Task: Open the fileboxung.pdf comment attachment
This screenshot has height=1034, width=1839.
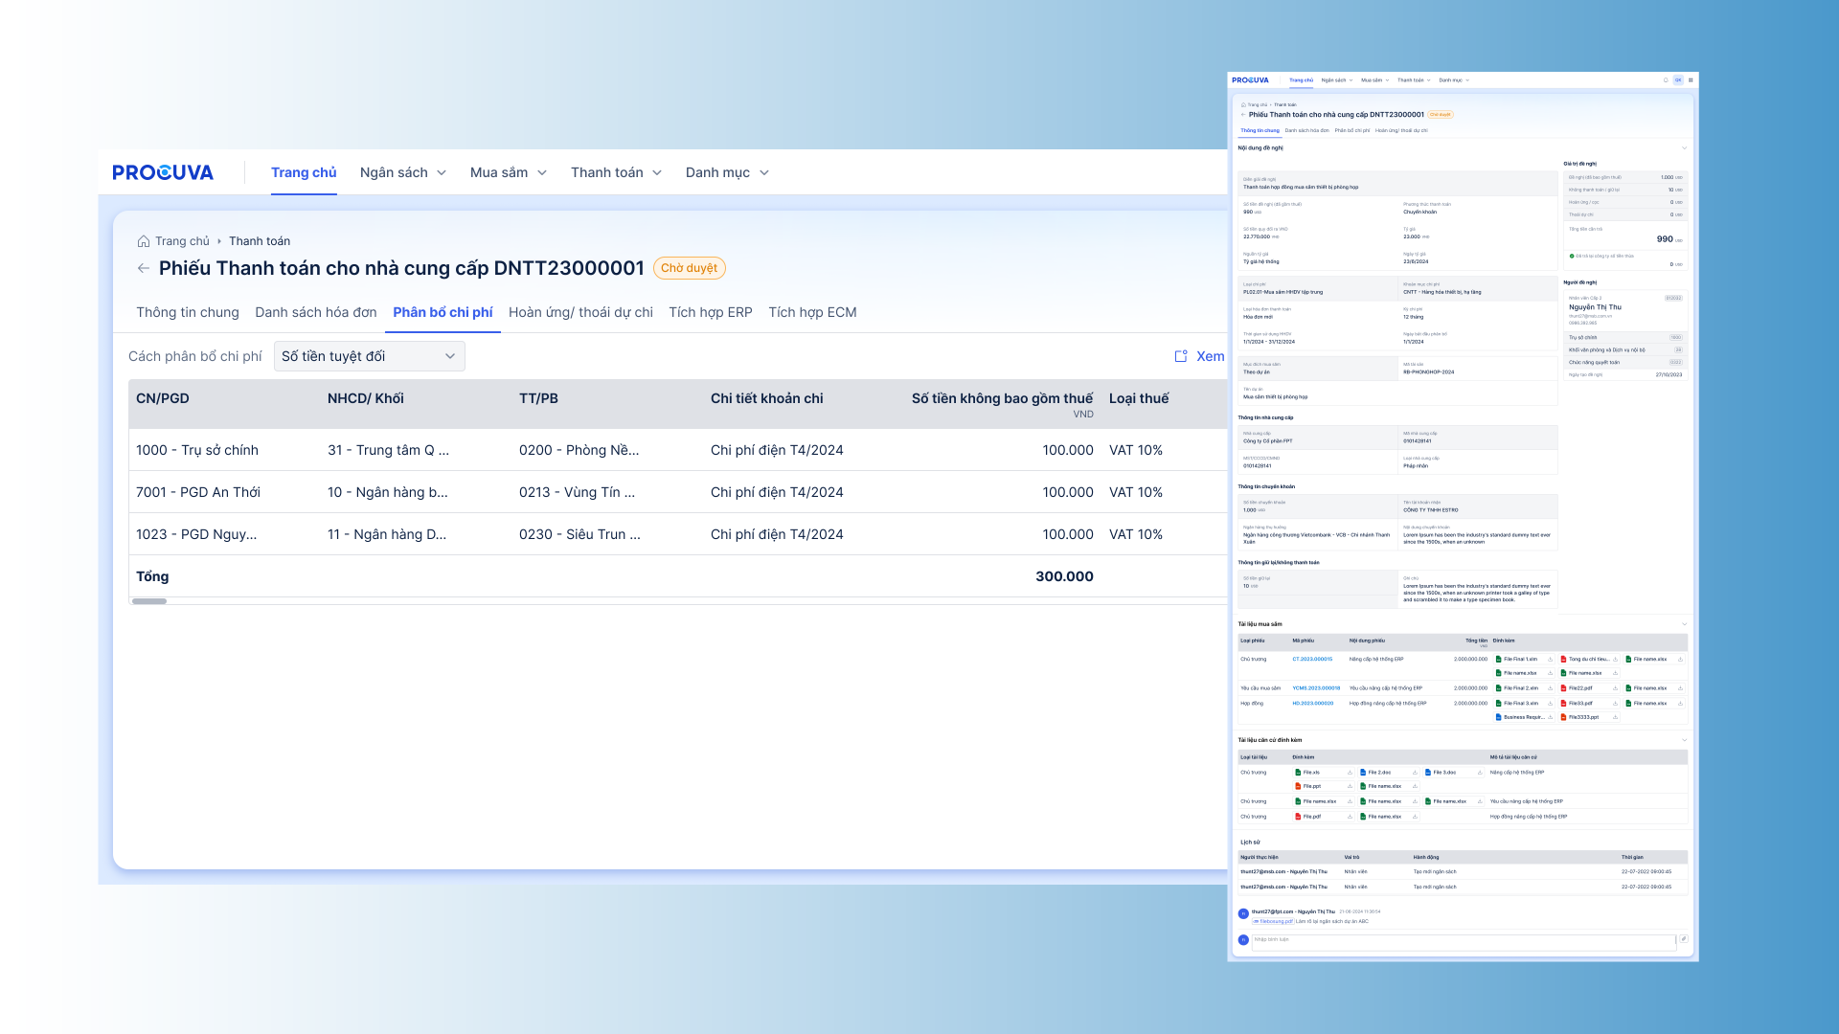Action: (1273, 922)
